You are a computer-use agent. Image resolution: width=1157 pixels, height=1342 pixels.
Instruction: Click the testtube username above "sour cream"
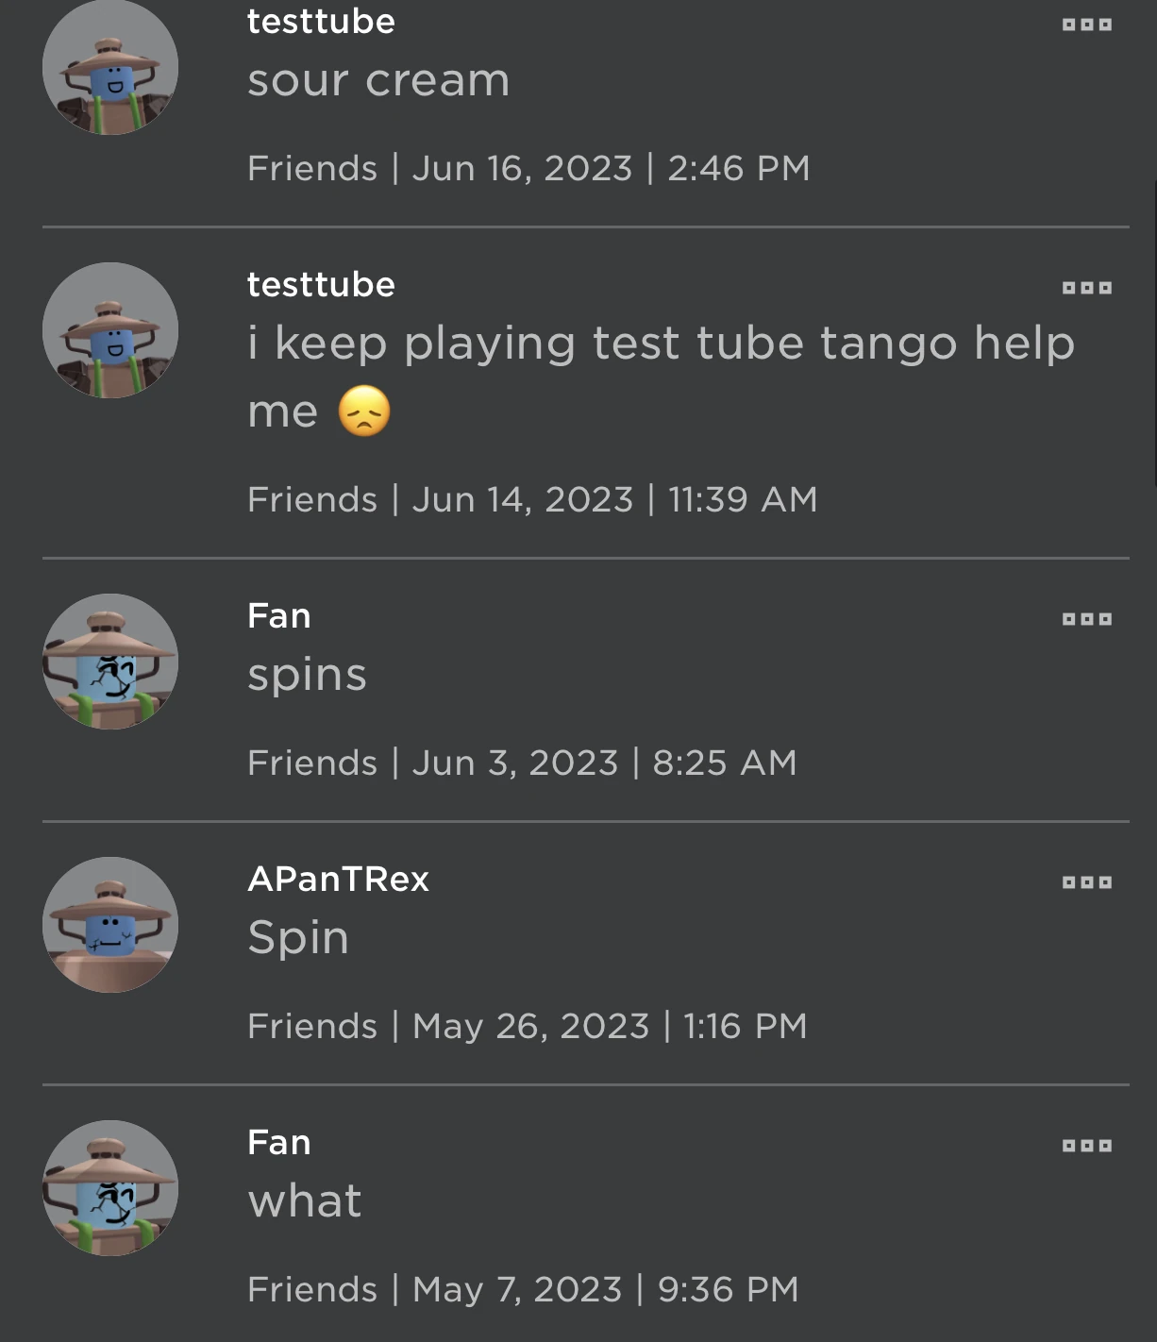pos(321,22)
